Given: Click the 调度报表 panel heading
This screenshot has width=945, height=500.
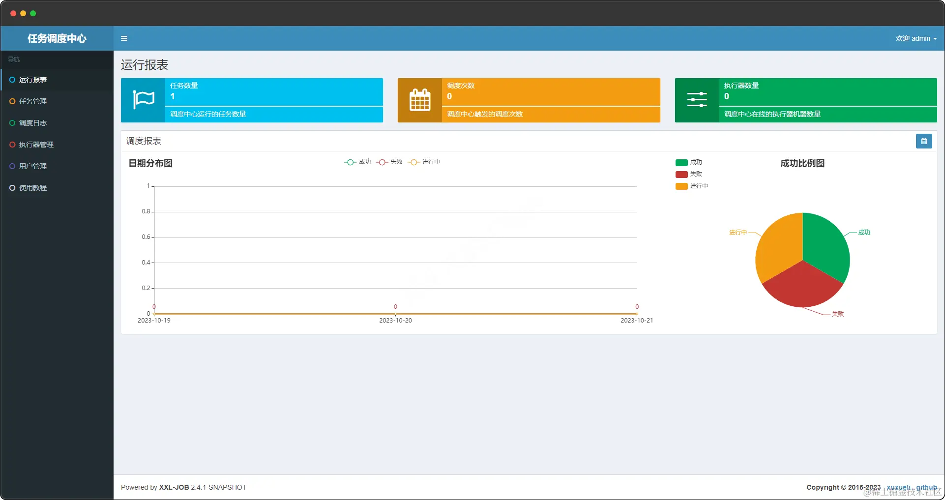Looking at the screenshot, I should pyautogui.click(x=144, y=141).
